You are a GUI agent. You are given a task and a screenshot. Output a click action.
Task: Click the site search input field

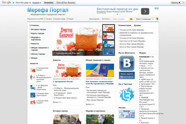tap(121, 19)
